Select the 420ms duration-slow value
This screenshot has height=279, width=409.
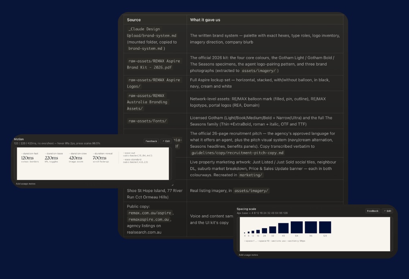point(75,158)
